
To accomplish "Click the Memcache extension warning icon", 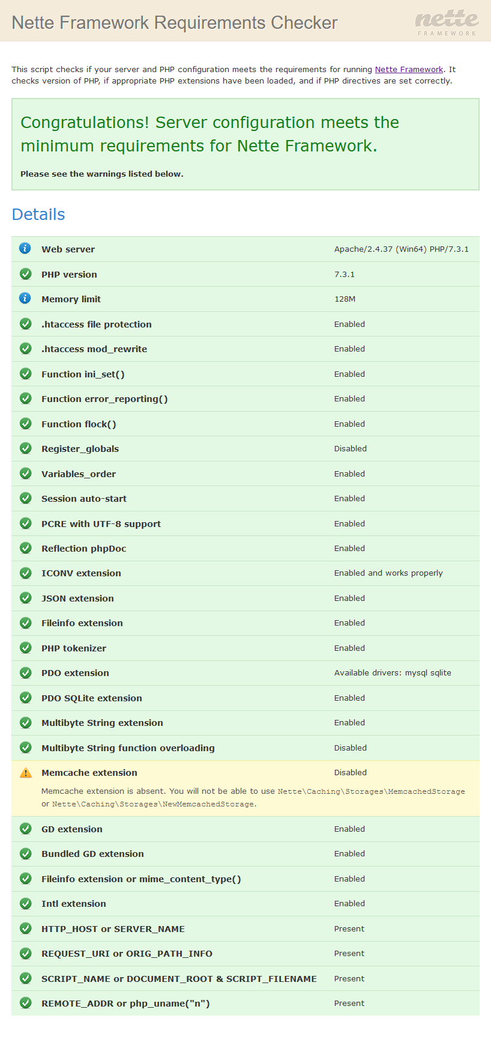I will 25,773.
